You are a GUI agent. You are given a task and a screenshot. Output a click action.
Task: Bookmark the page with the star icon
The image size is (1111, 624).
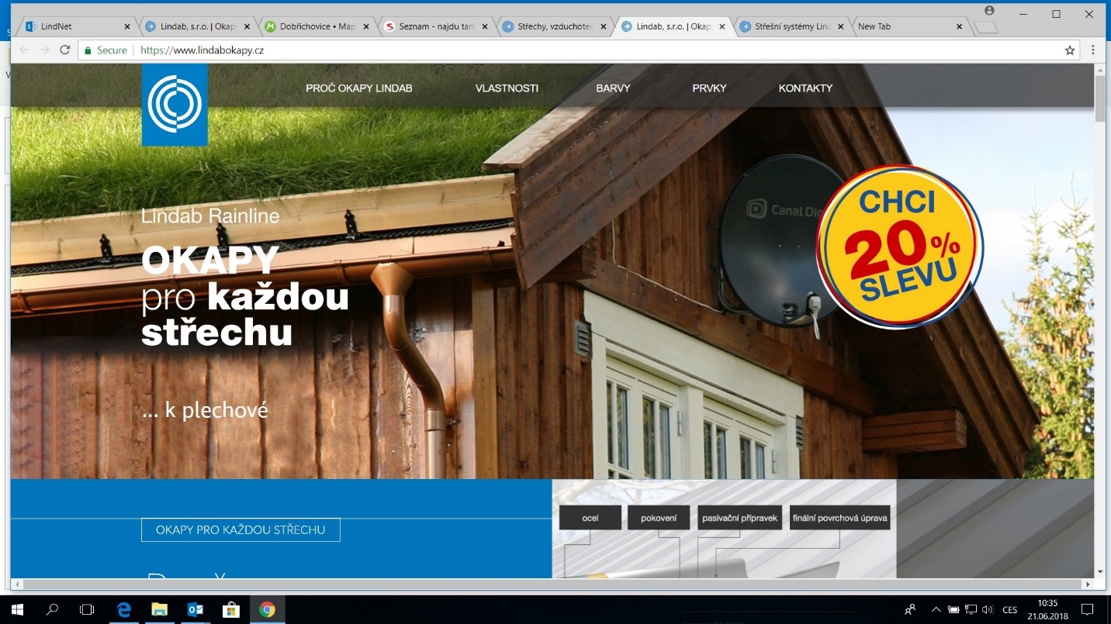(x=1070, y=50)
